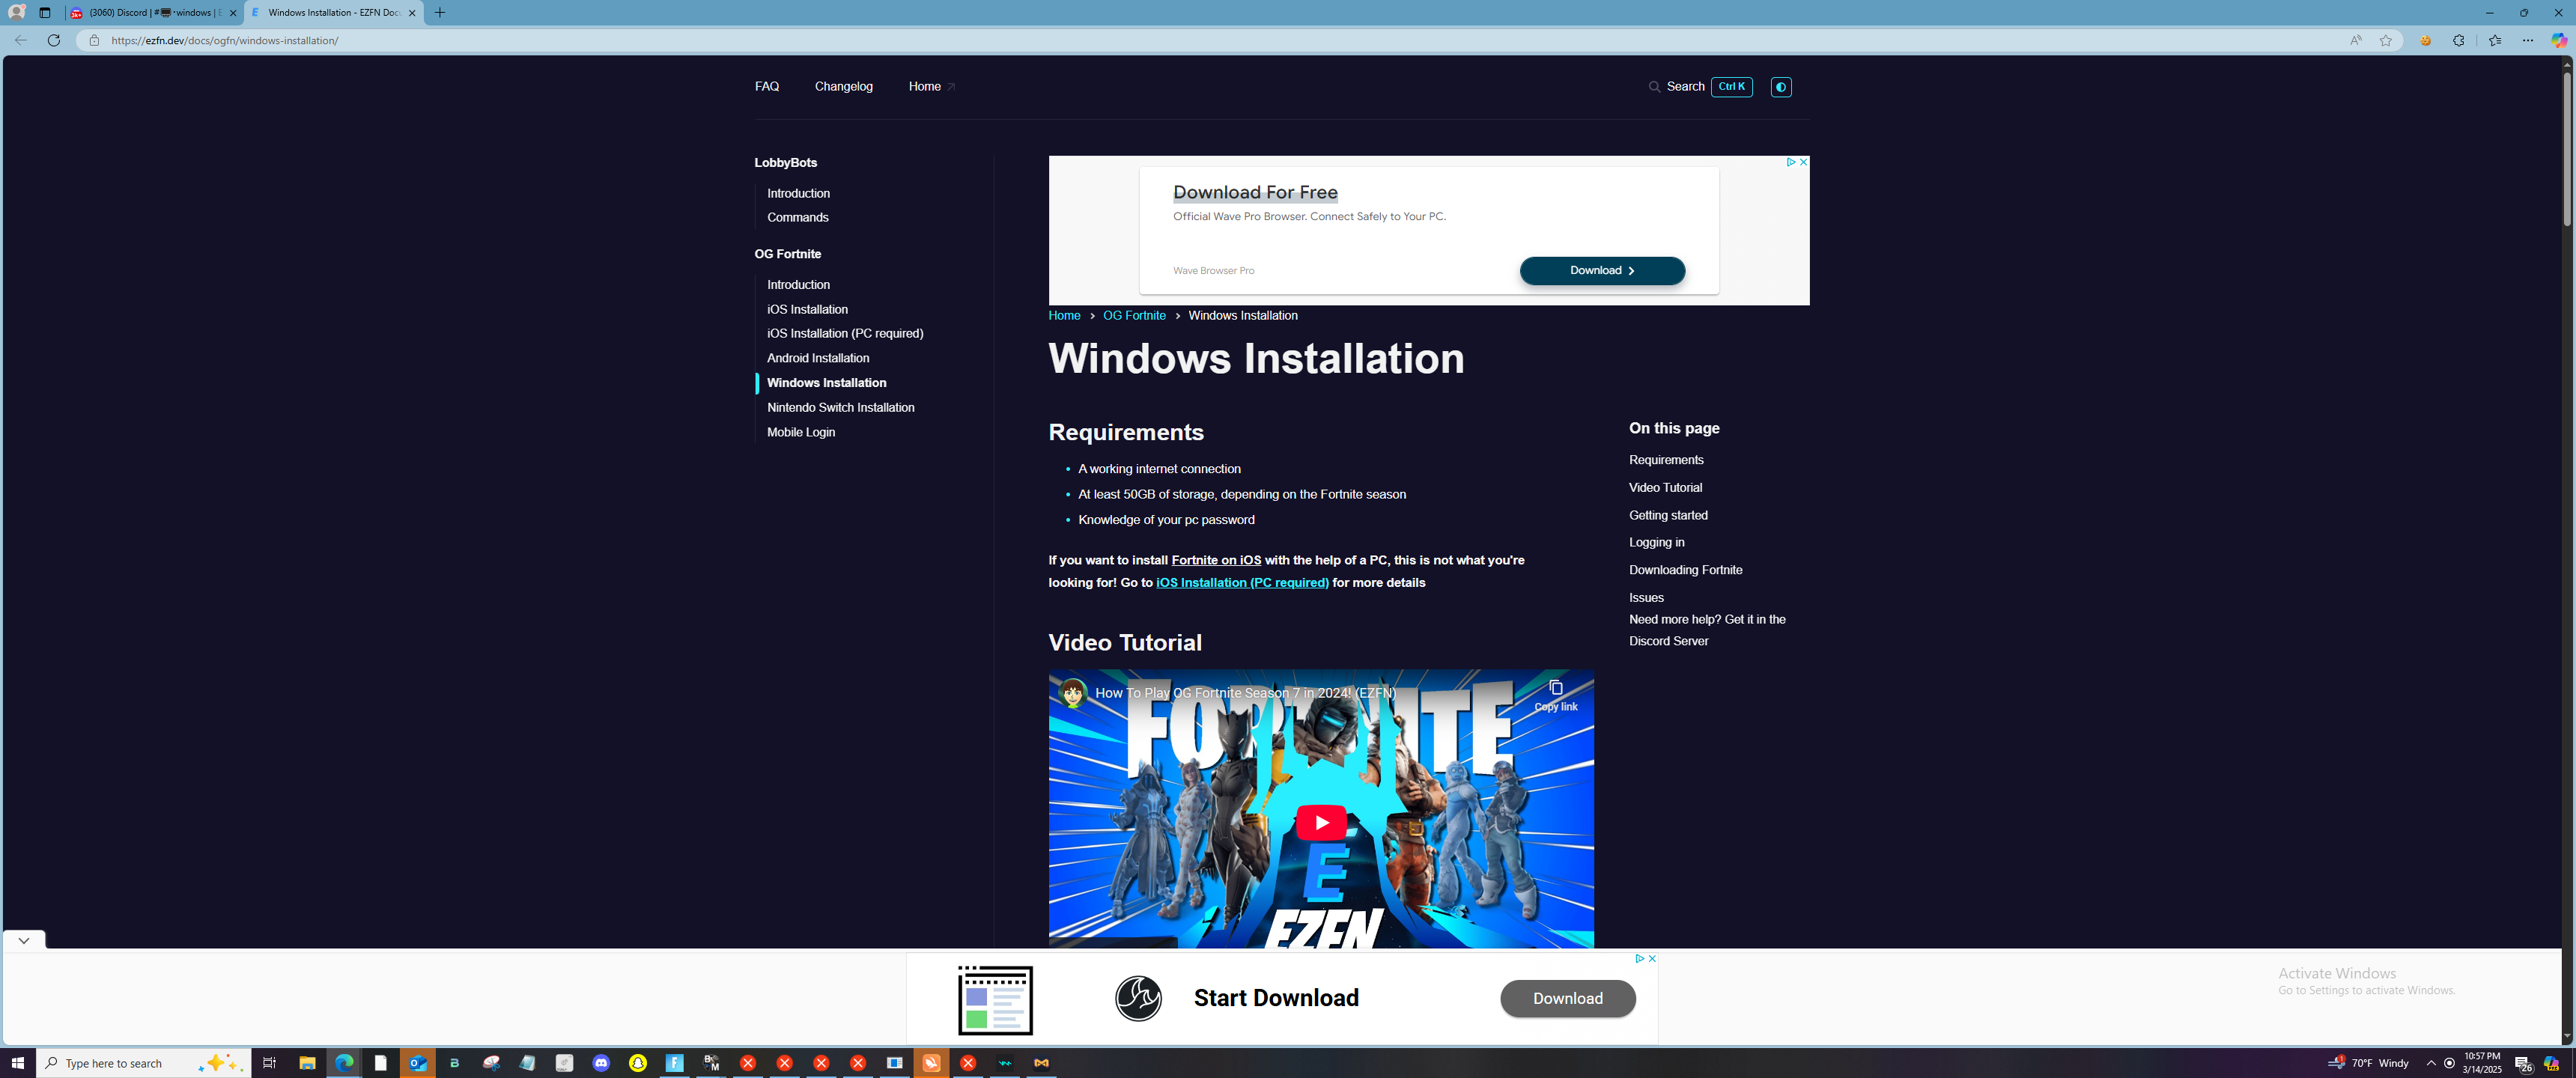
Task: Refresh the page with reload icon
Action: [x=54, y=41]
